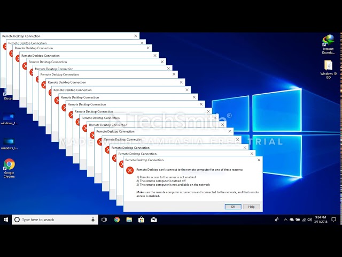Click the Help button in the error dialog
The width and height of the screenshot is (342, 257).
[x=251, y=207]
